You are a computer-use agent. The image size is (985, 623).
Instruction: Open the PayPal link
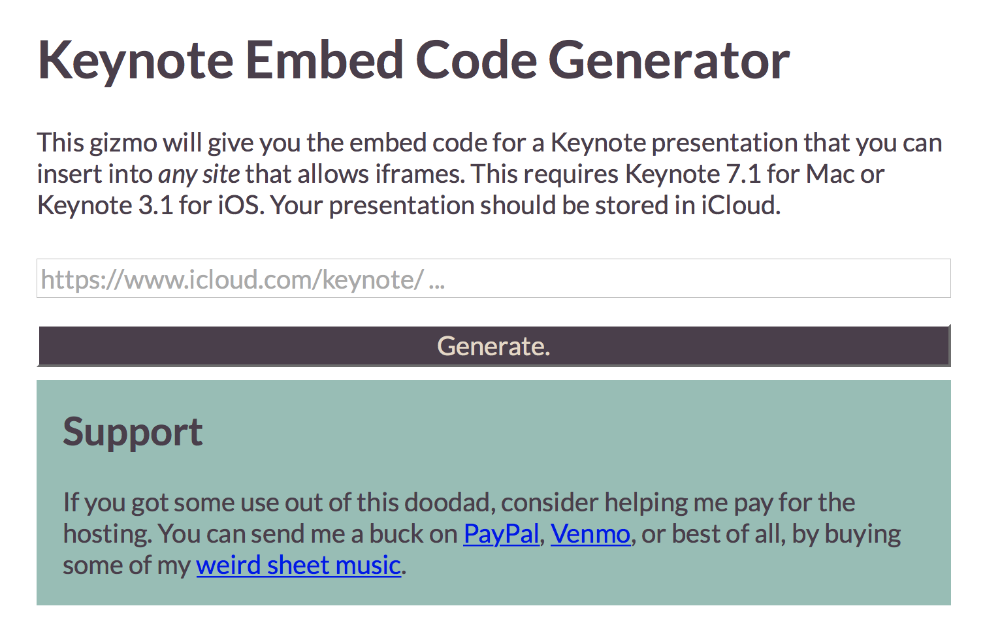(x=501, y=534)
